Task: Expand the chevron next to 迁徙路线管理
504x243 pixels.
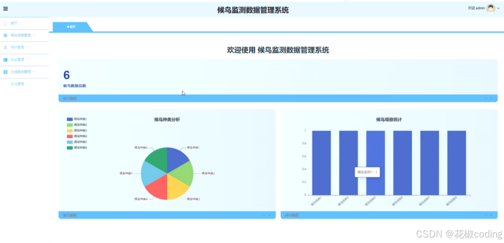Action: (34, 72)
